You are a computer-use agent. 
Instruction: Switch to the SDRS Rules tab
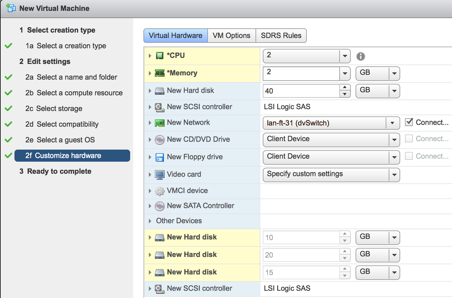281,36
